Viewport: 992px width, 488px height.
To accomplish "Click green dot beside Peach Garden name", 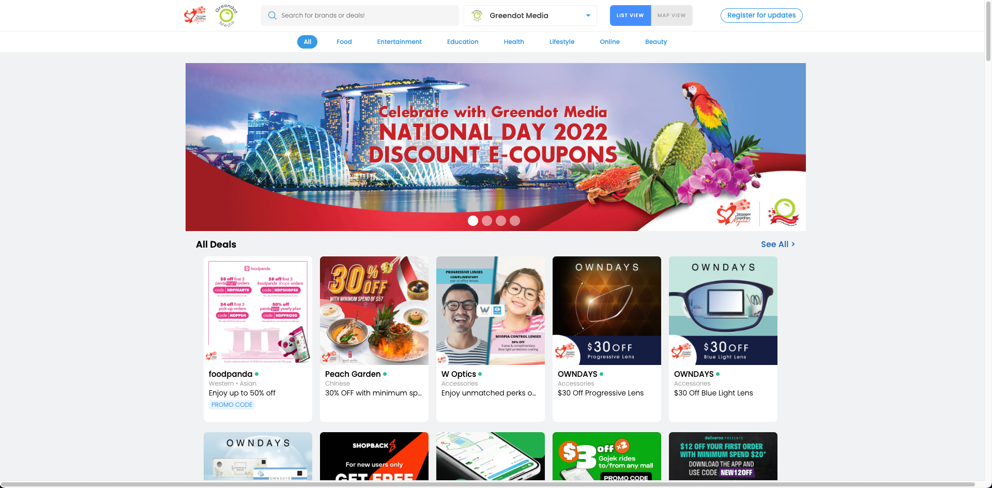I will pos(385,374).
